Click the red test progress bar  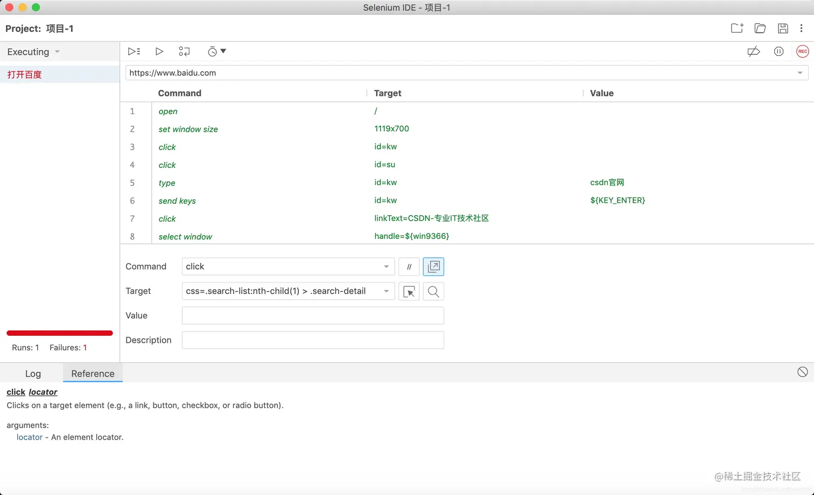[x=60, y=333]
